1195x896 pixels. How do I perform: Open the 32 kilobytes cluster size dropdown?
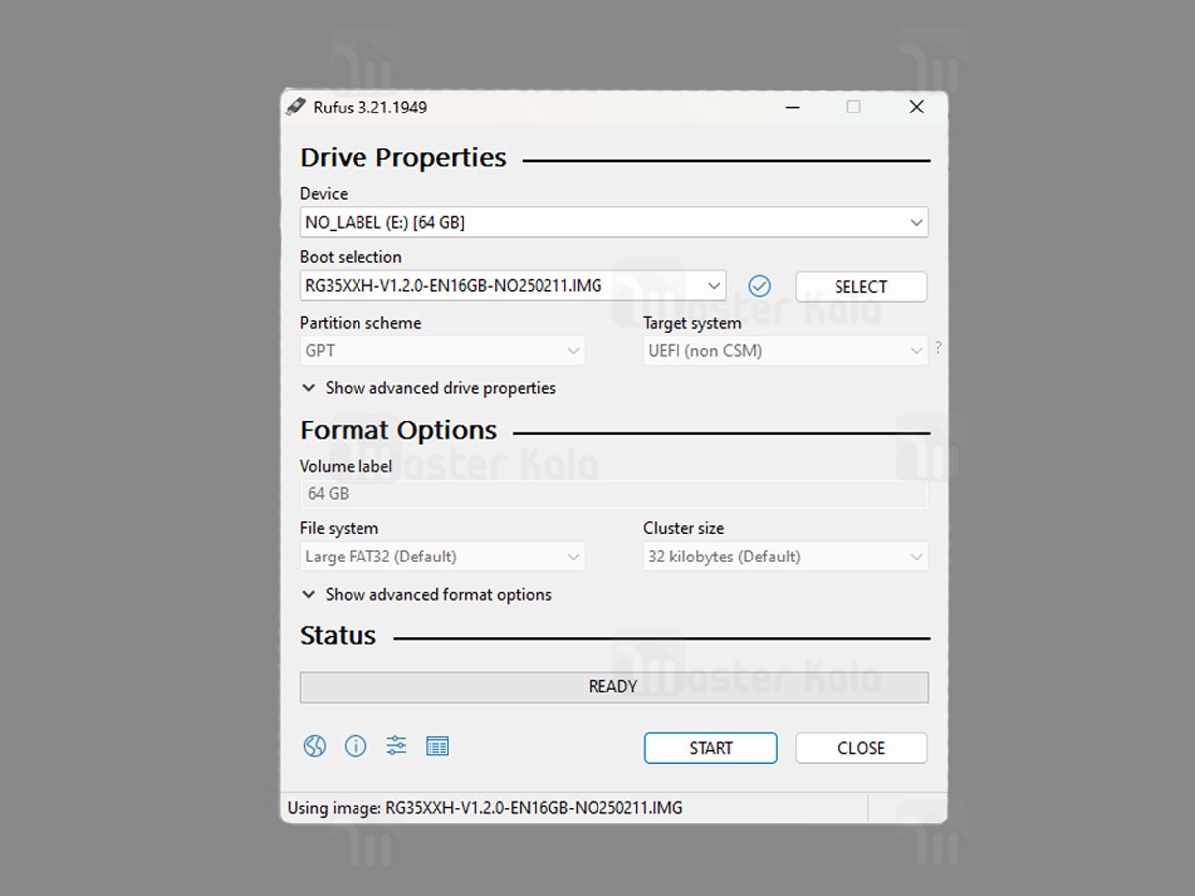[x=786, y=557]
